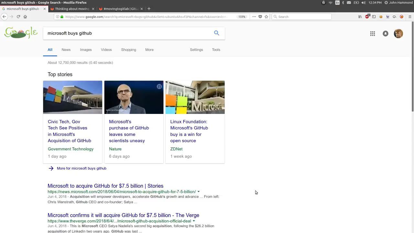414x233 pixels.
Task: Open the En keyboard layout indicator
Action: (337, 3)
